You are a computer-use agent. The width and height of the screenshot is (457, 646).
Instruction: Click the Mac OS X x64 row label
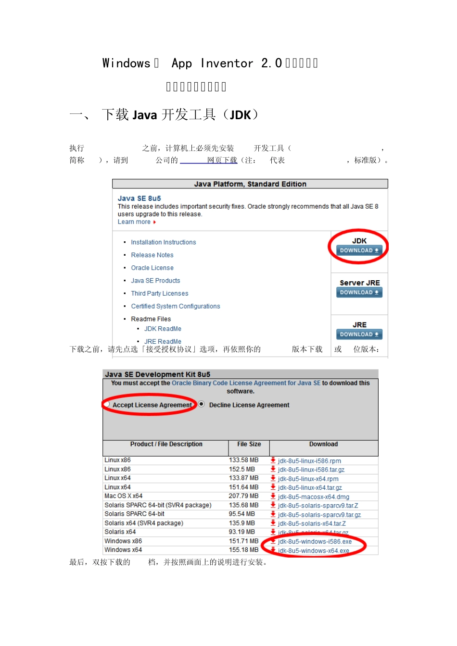tap(124, 496)
